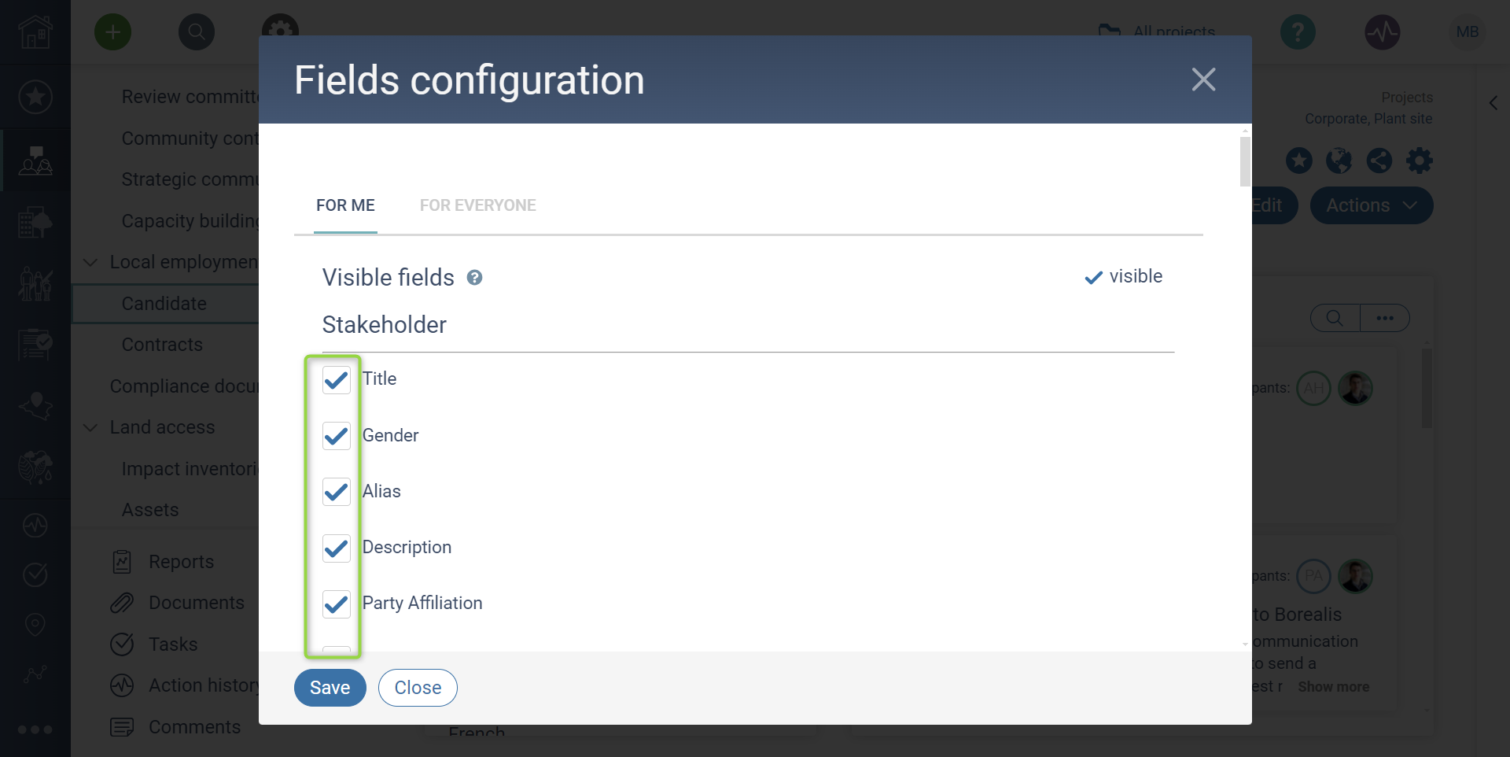Open the Home dashboard icon

pyautogui.click(x=35, y=32)
